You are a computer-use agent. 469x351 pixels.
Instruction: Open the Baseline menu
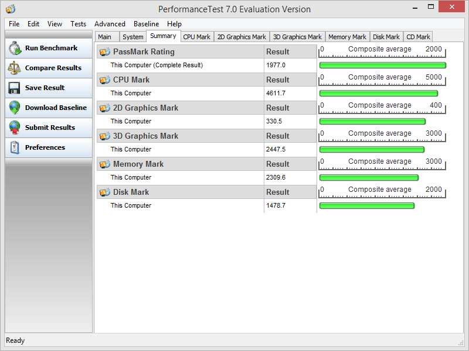[x=146, y=24]
